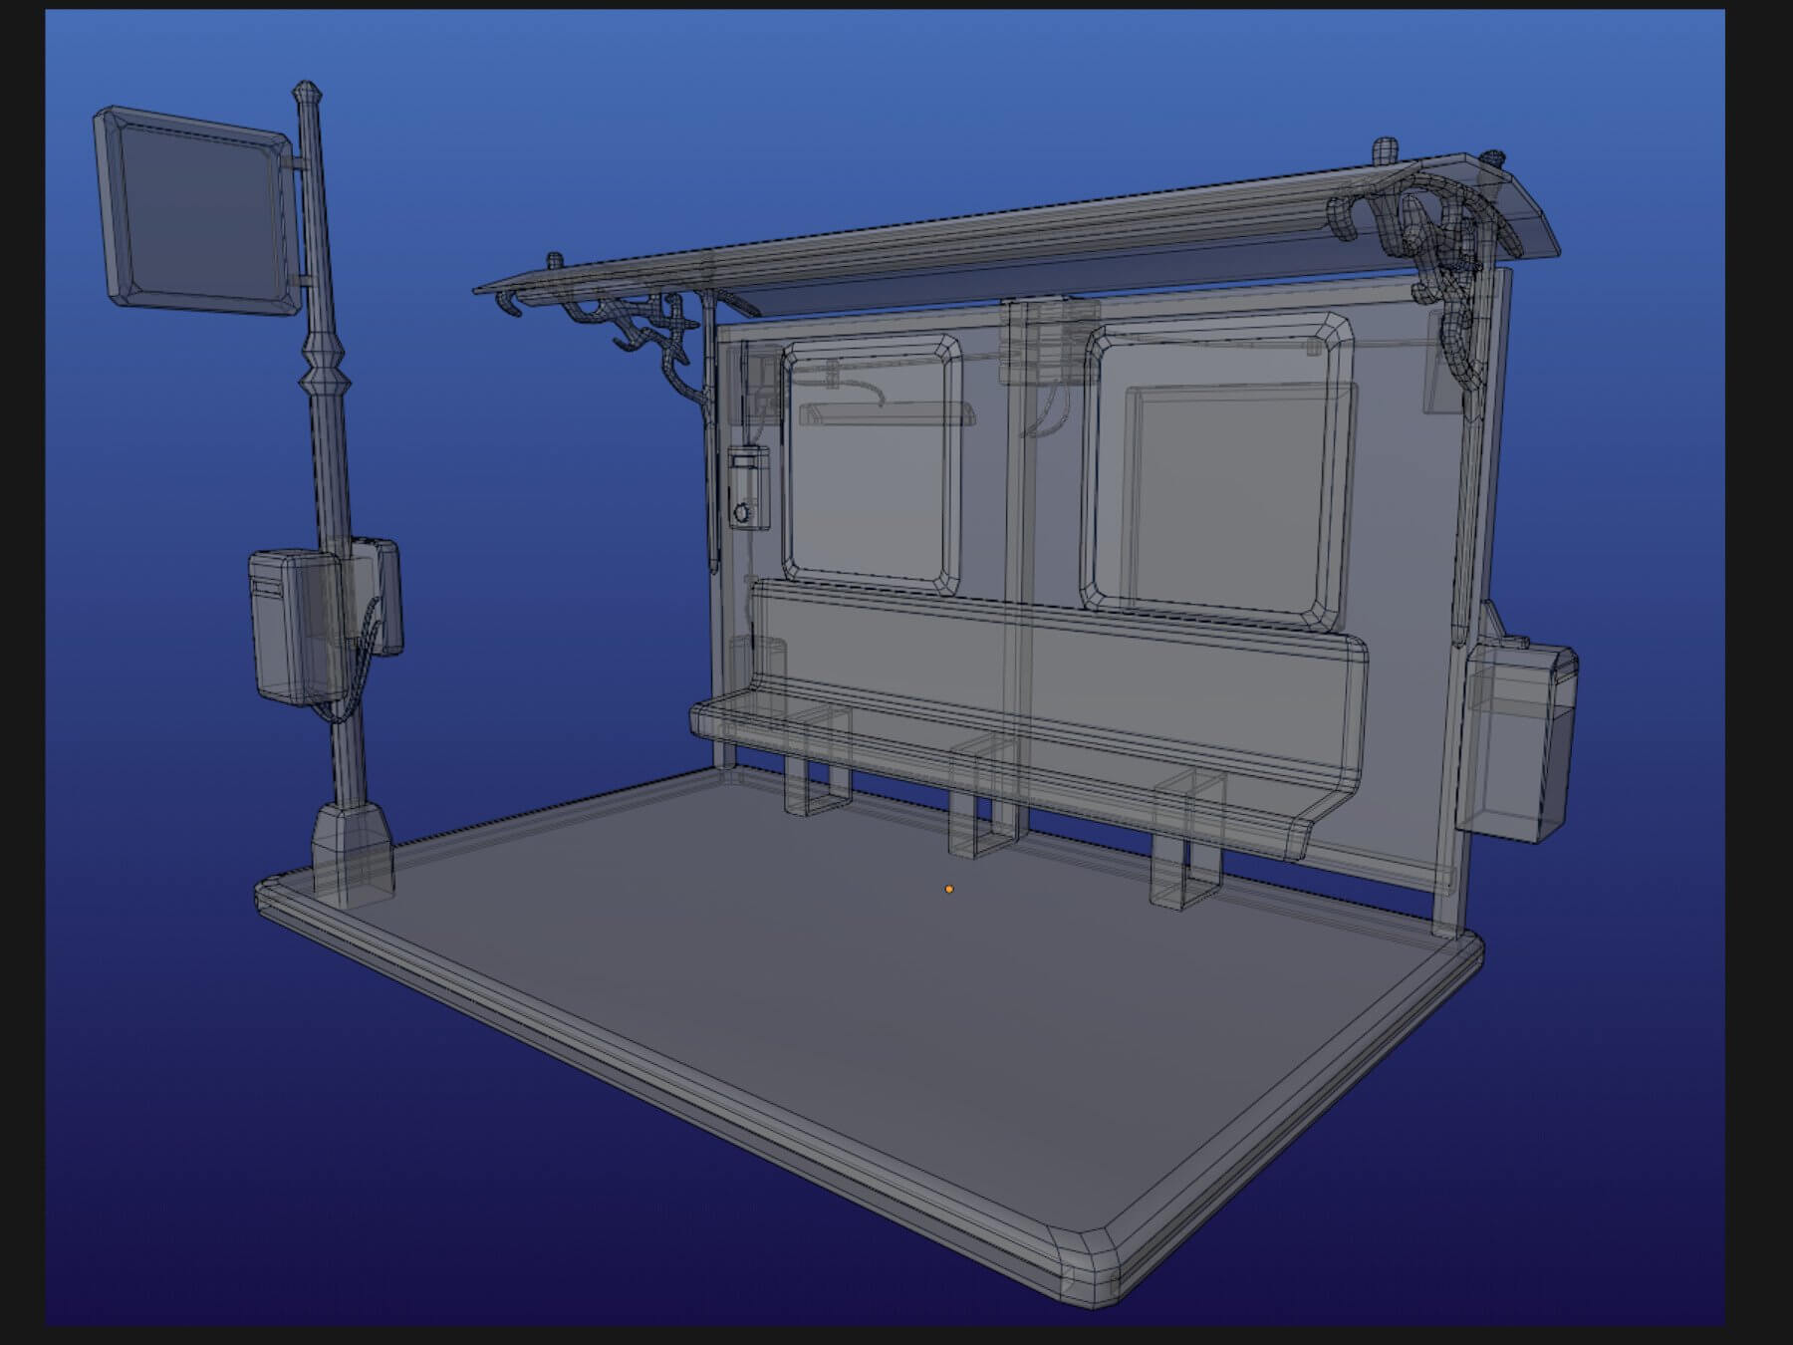Select the square sign panel on the pole

[197, 212]
